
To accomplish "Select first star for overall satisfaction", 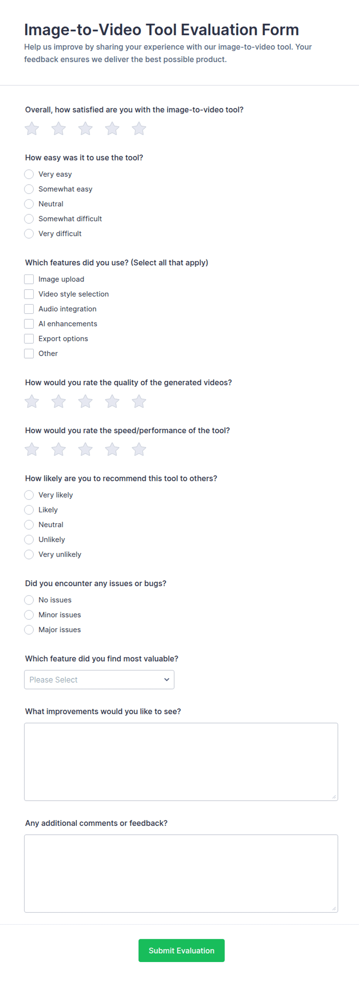I will (32, 129).
